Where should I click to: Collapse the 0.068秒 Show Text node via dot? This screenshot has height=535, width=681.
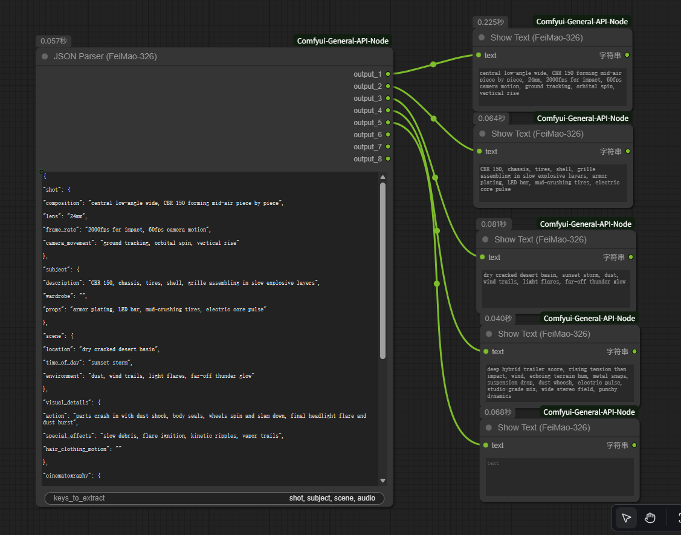[489, 427]
